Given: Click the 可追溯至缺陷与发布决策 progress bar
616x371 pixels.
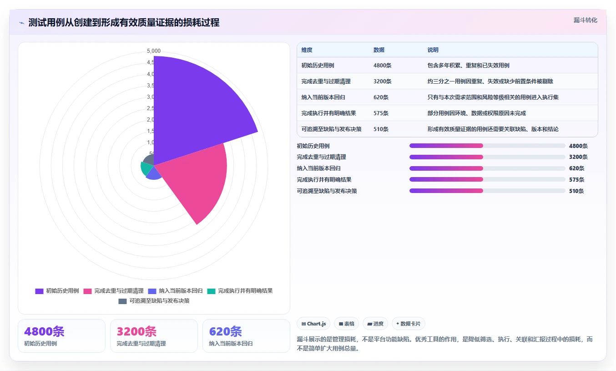Looking at the screenshot, I should pos(487,191).
